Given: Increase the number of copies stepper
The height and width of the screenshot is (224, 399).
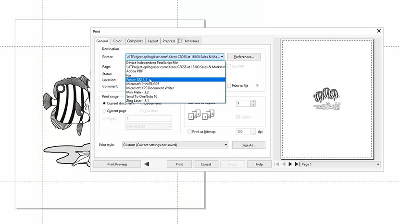Looking at the screenshot, I should point(253,101).
